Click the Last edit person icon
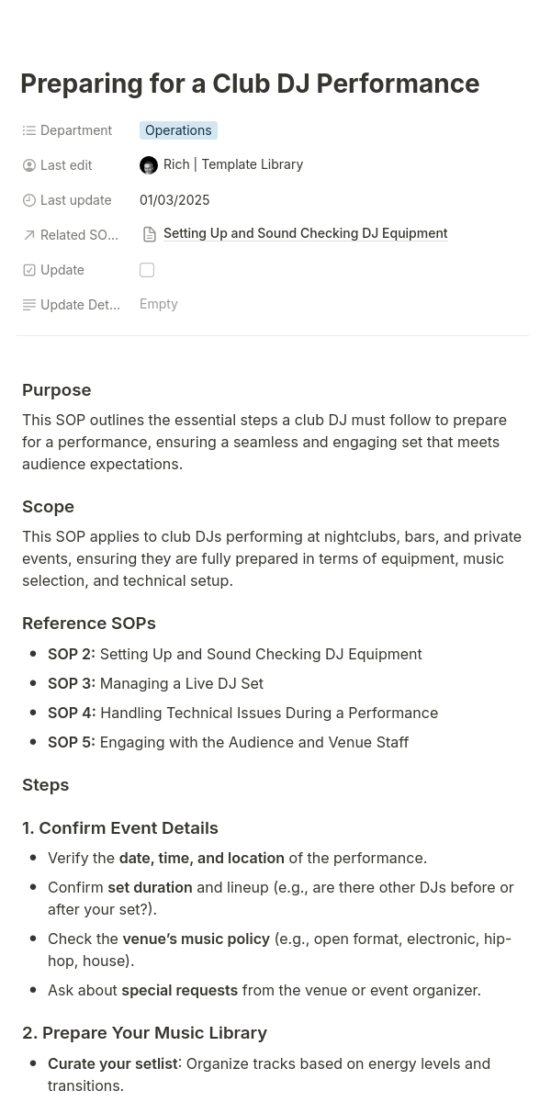This screenshot has width=551, height=1102. 29,165
